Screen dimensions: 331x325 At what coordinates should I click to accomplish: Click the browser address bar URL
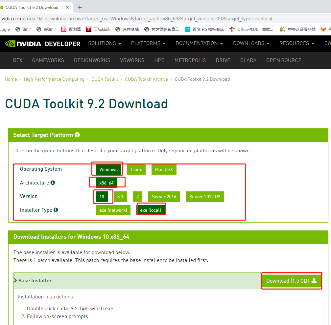tap(136, 19)
